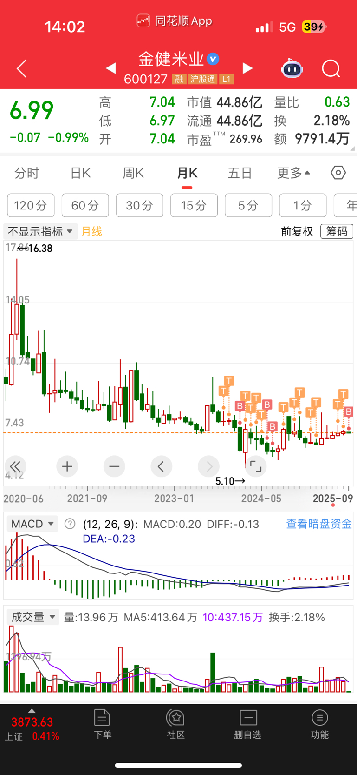The image size is (357, 775).
Task: Choose the 15分 period
Action: 194,205
